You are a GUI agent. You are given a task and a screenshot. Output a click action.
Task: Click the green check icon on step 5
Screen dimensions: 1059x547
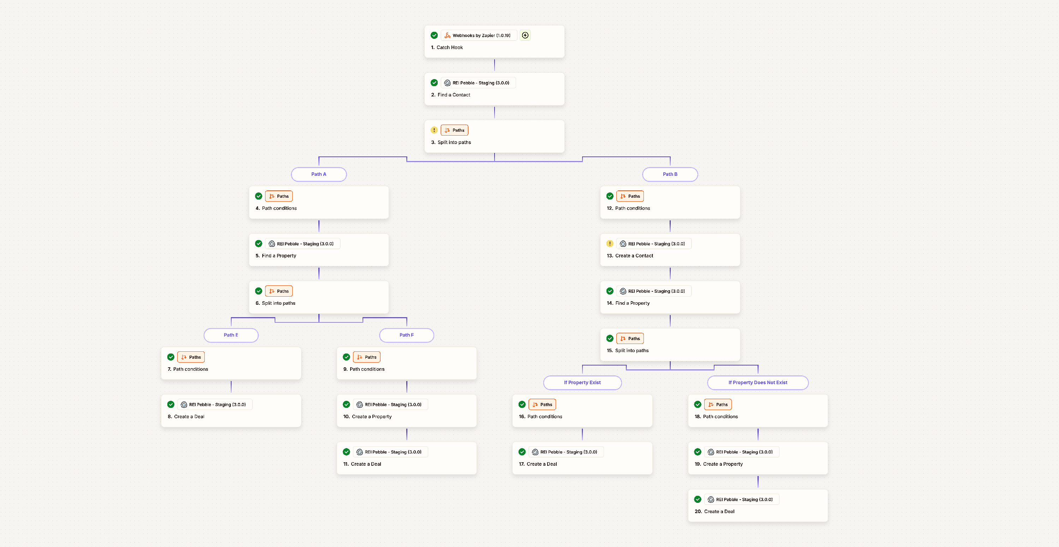coord(259,244)
